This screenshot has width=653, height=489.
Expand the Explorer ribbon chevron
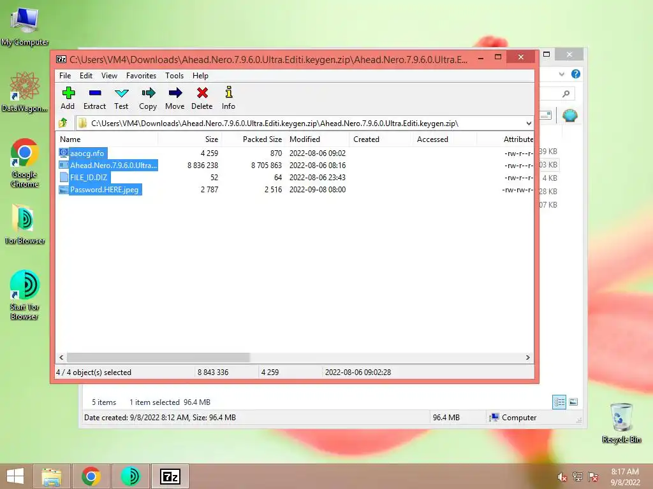coord(562,74)
